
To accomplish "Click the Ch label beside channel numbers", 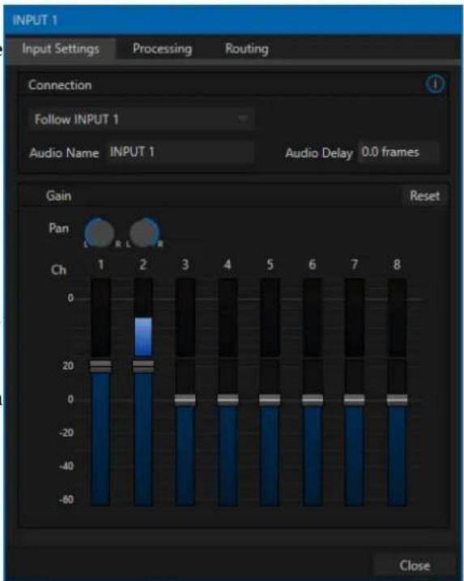I will [58, 270].
